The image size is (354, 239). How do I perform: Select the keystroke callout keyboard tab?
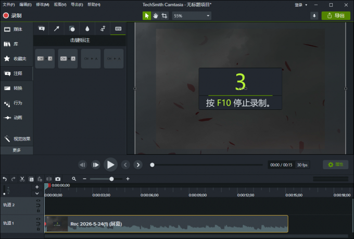coord(118,29)
